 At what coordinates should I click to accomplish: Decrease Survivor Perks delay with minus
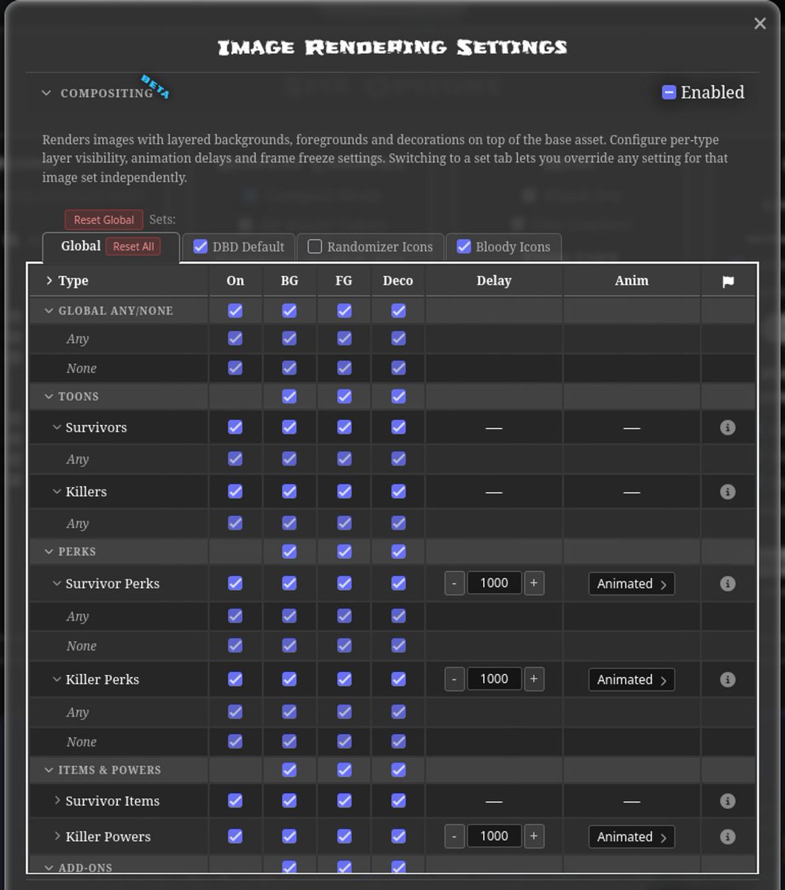pyautogui.click(x=454, y=584)
